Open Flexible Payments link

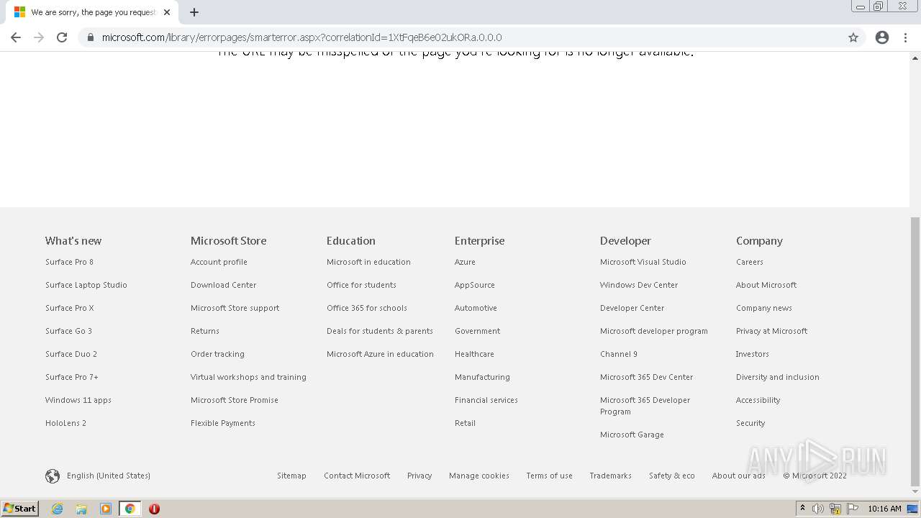coord(223,423)
